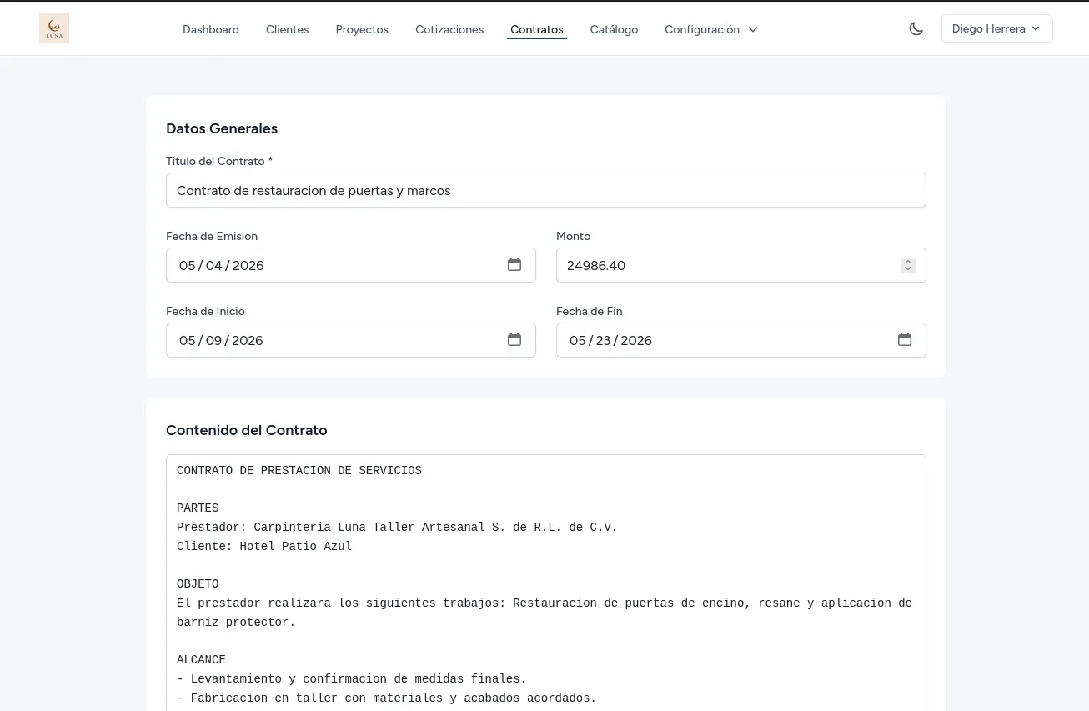Click Titulo del Contrato input field

coord(546,190)
